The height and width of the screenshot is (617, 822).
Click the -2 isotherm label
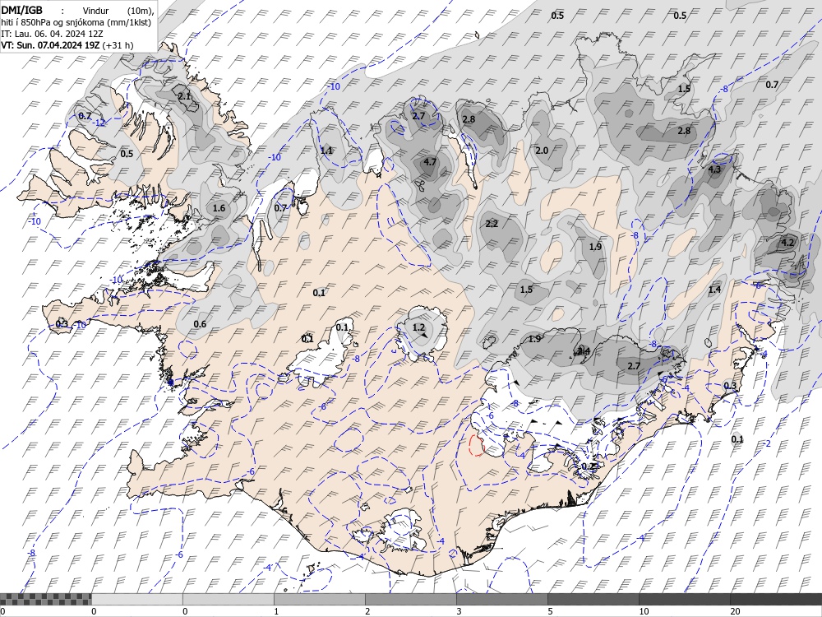pyautogui.click(x=767, y=444)
